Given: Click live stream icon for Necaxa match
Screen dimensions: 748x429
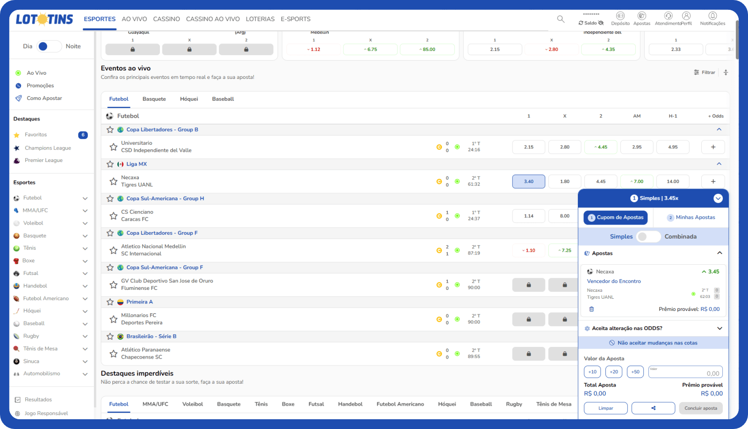Looking at the screenshot, I should [x=457, y=182].
